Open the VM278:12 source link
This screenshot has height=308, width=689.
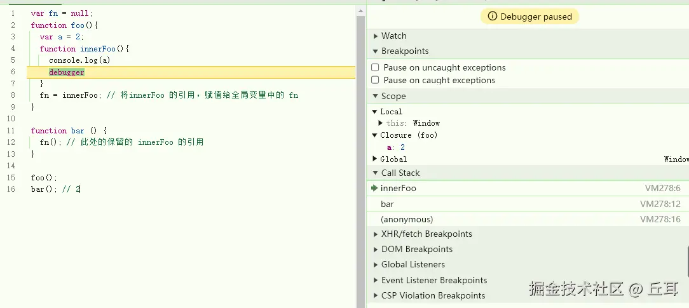(660, 204)
